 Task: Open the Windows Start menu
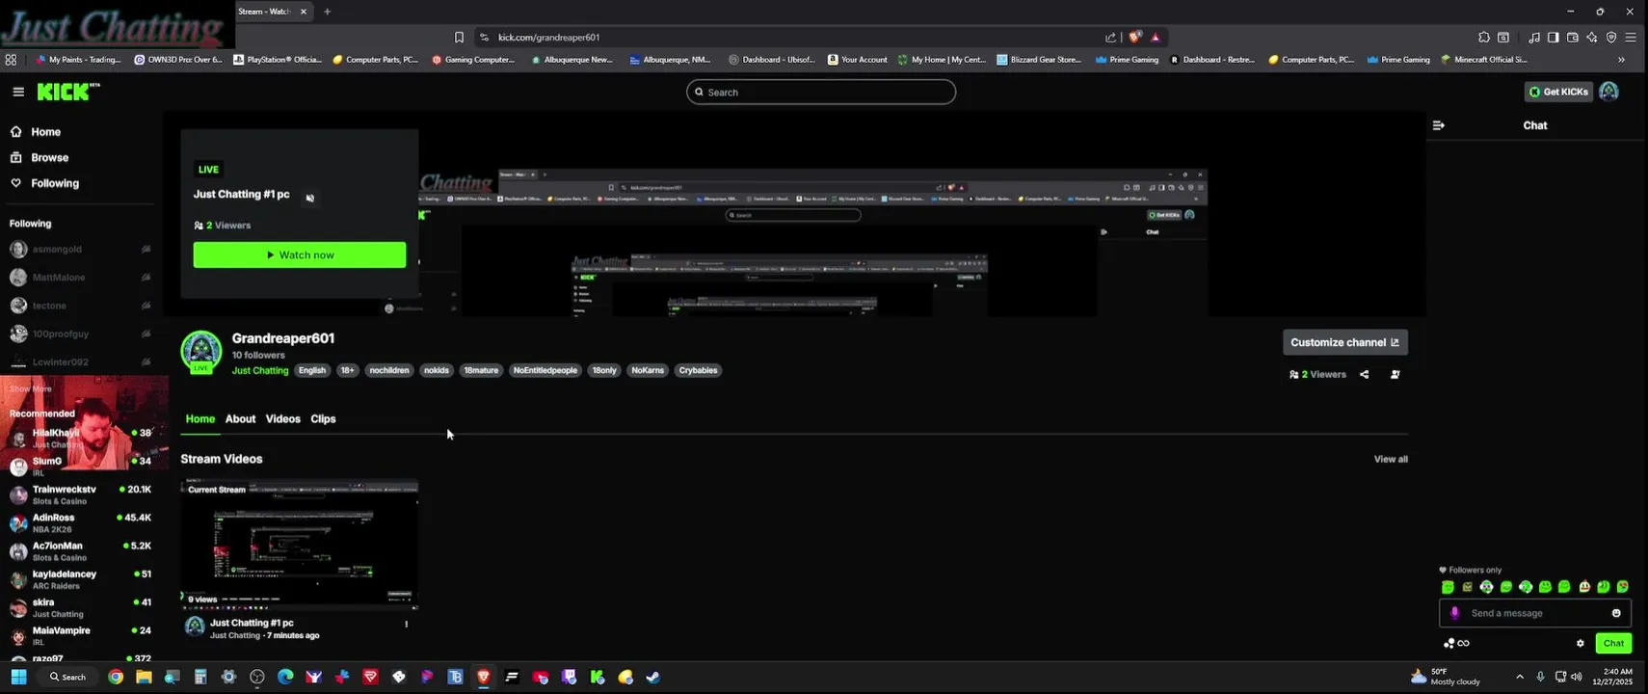[18, 677]
